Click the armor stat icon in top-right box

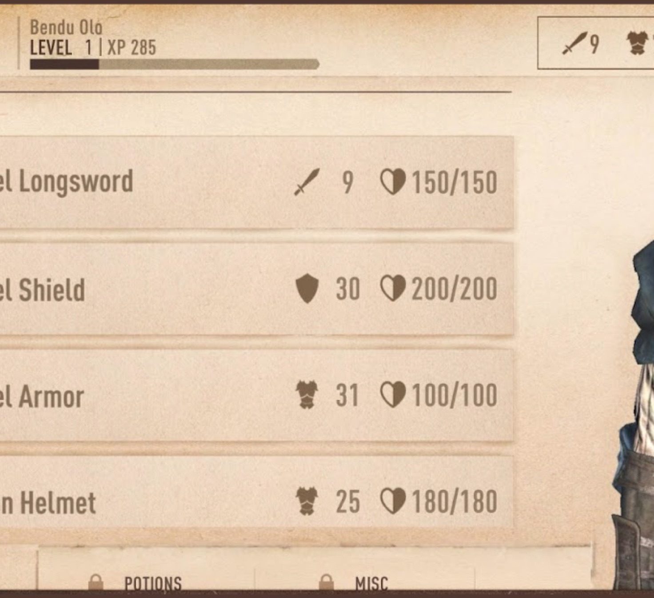pos(636,44)
